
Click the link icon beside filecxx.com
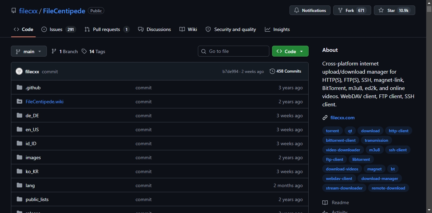click(x=325, y=118)
